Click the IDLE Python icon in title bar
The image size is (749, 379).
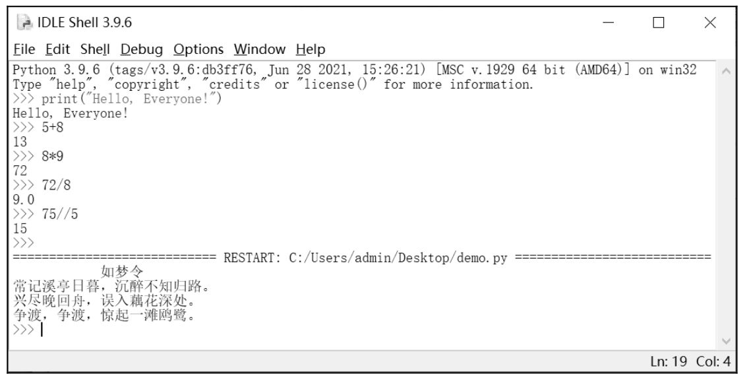coord(24,22)
